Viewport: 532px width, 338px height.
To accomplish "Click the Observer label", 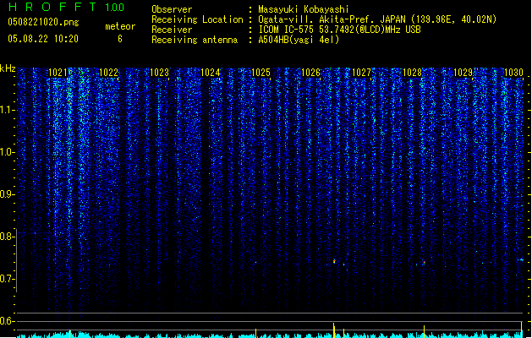I will [x=172, y=9].
